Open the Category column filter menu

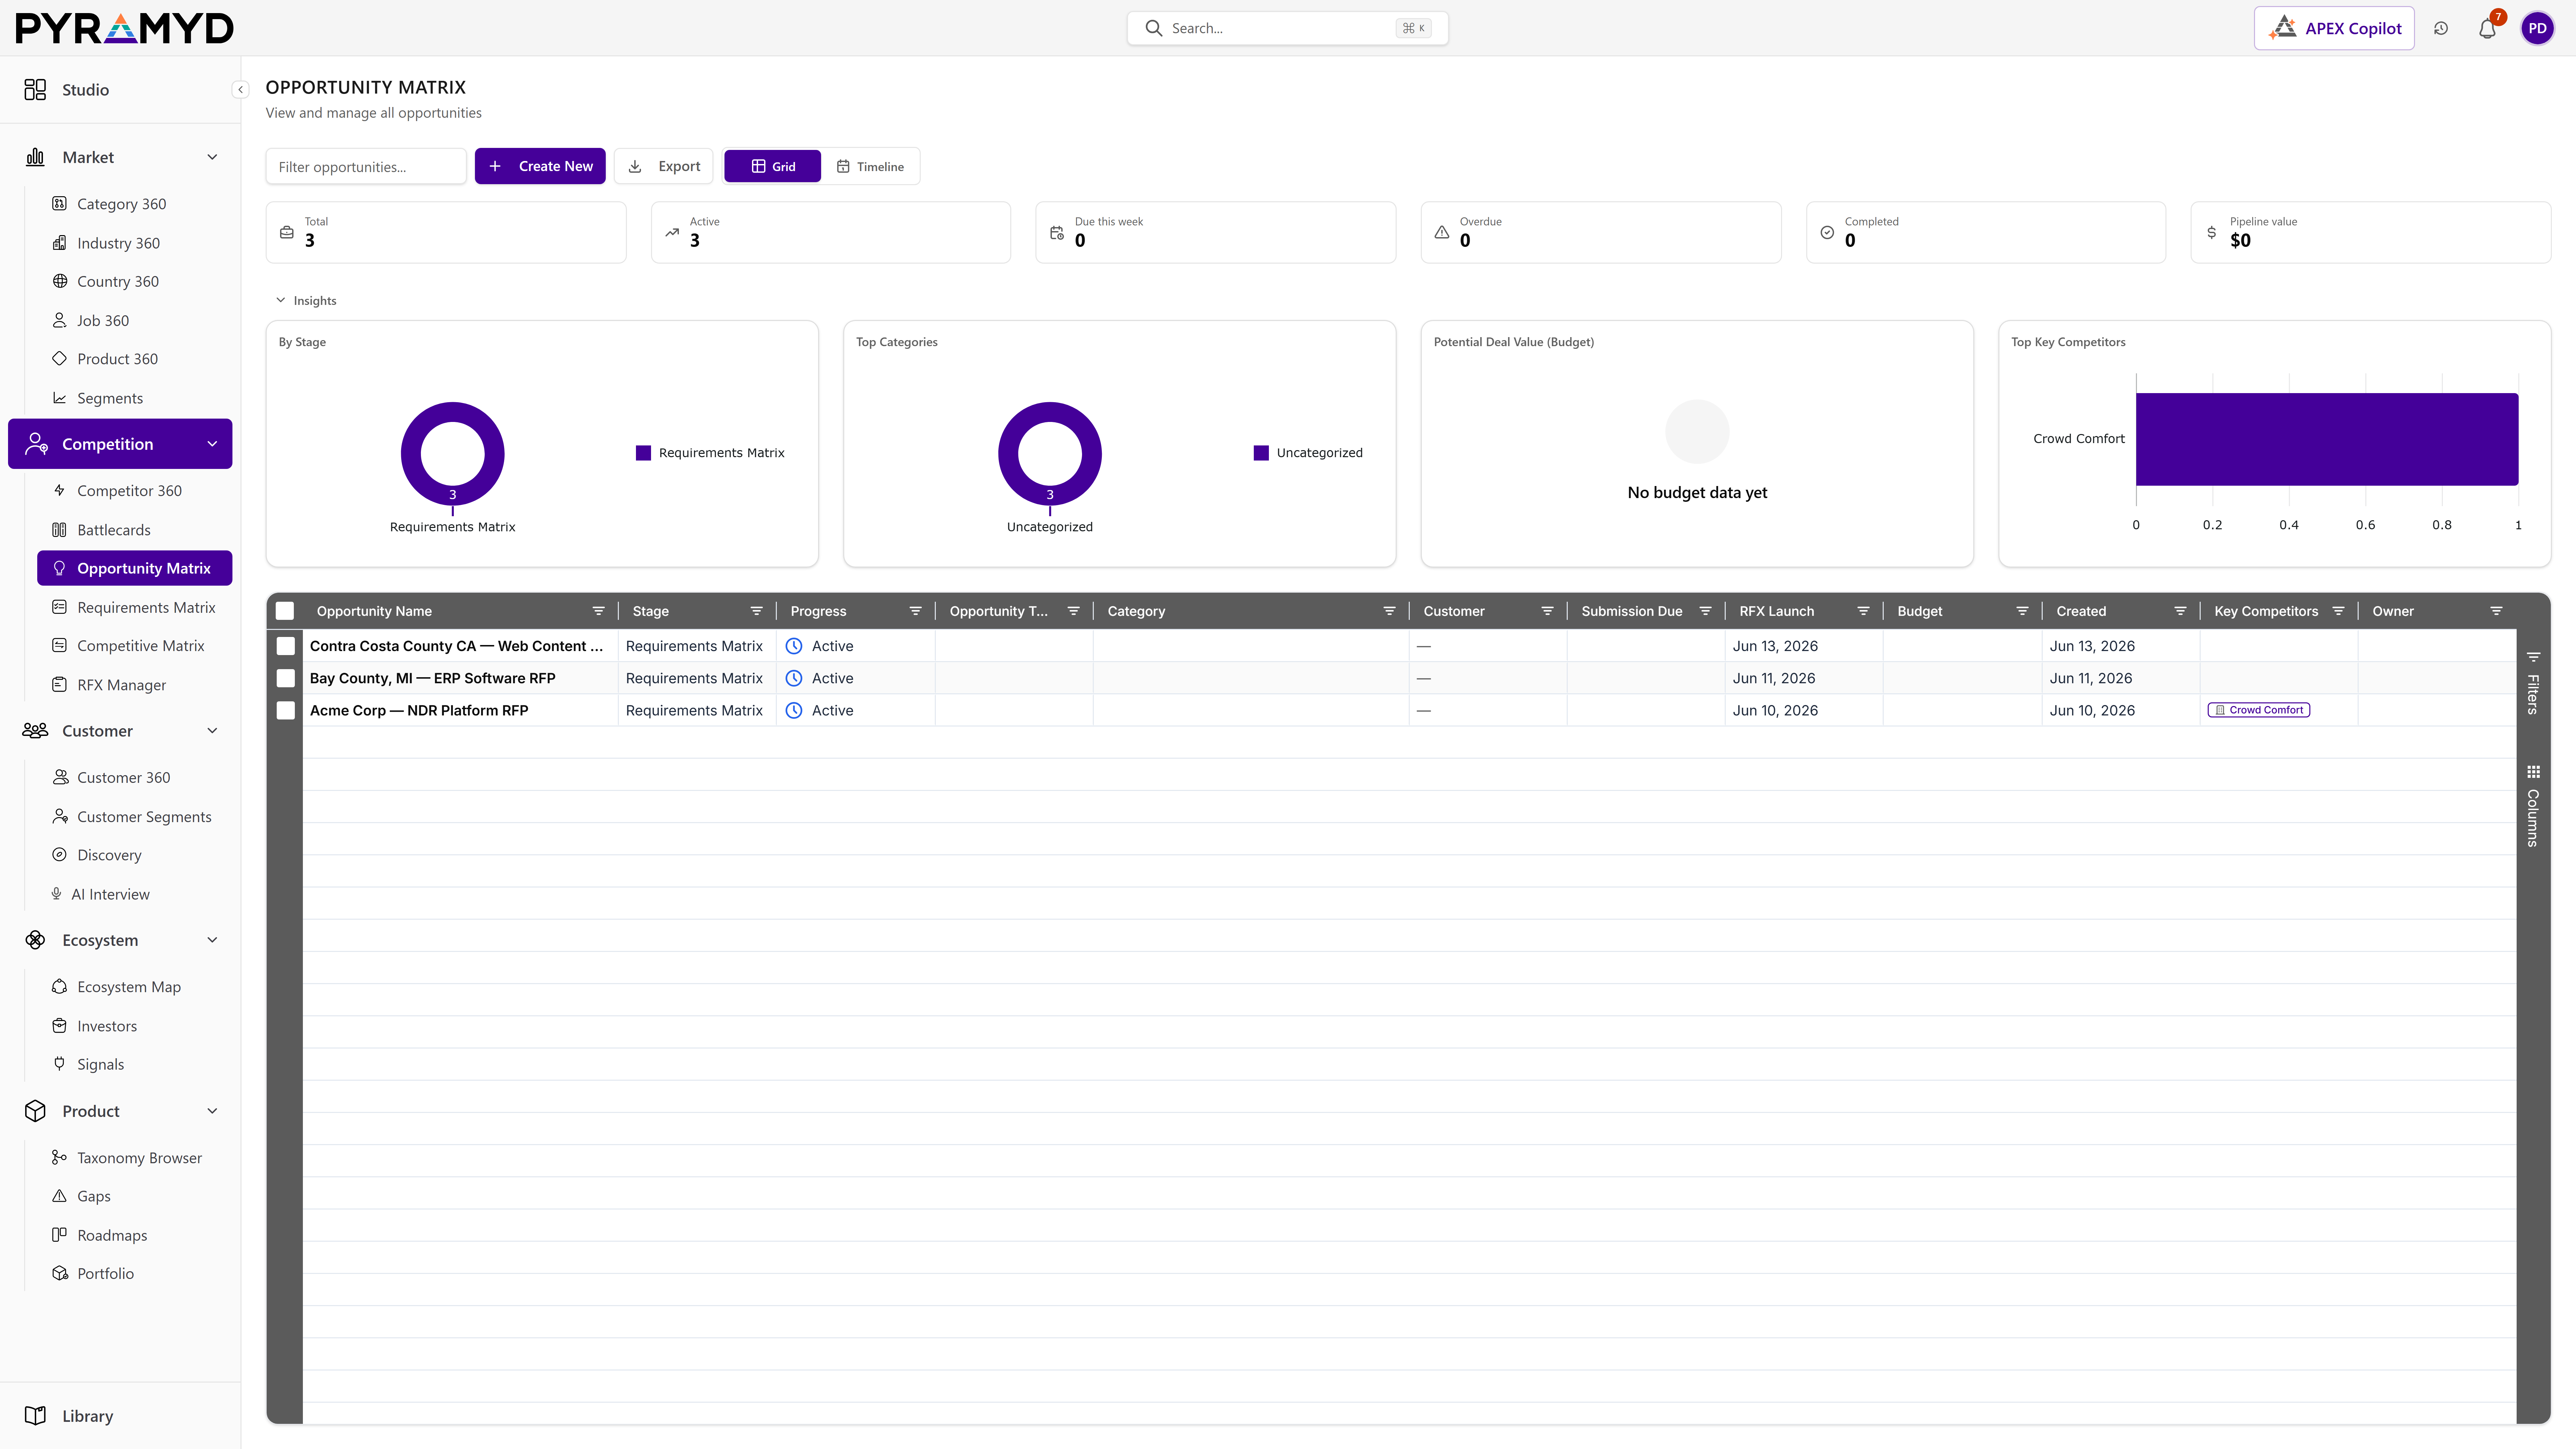(x=1389, y=611)
